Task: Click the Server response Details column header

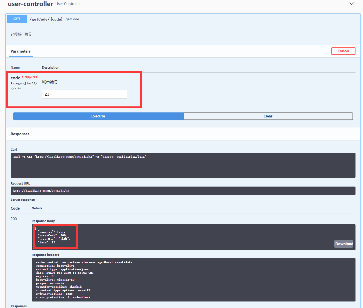Action: (37, 208)
